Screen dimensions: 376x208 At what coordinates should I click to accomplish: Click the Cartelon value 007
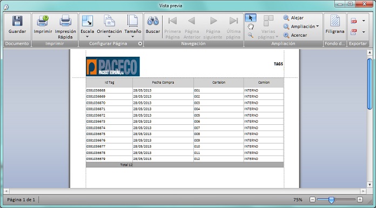point(197,128)
